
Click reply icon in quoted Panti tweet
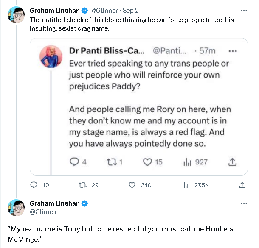point(74,162)
